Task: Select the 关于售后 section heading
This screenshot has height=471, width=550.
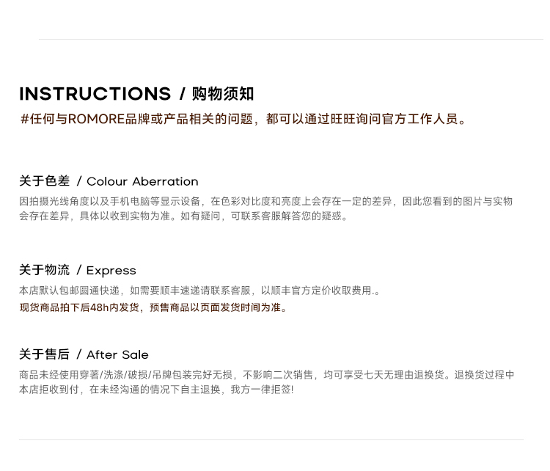Action: pos(45,354)
